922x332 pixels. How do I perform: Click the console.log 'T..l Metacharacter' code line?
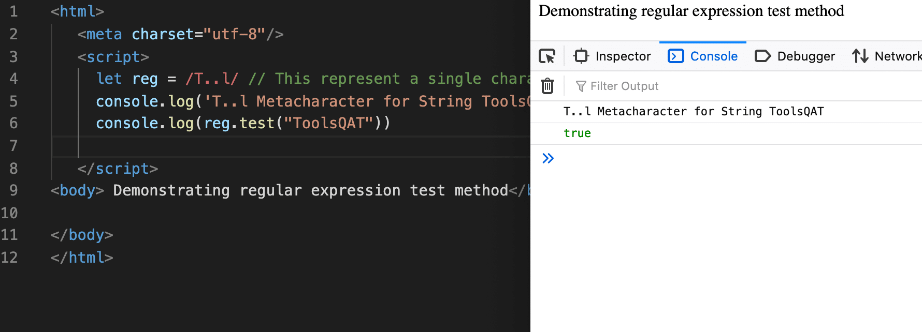point(313,101)
